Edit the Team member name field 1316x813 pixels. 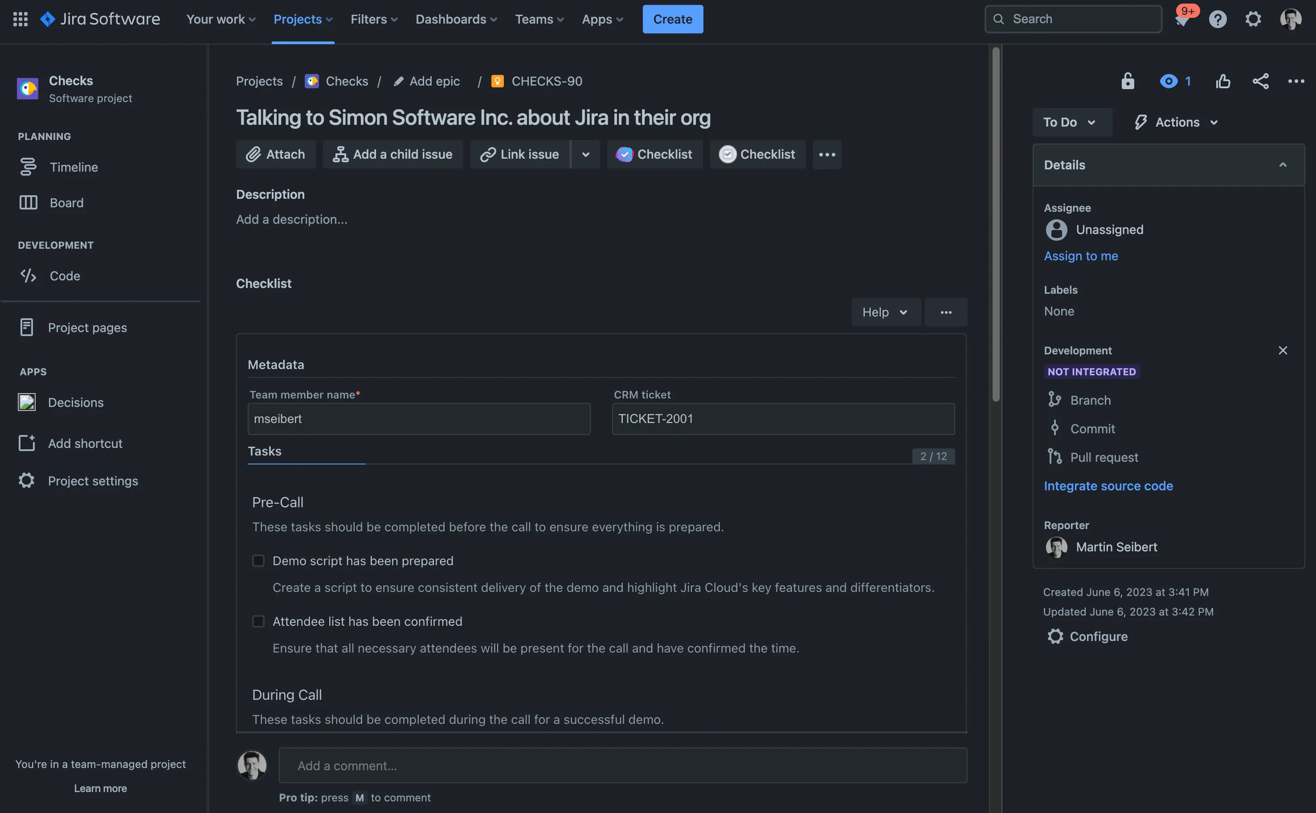tap(419, 419)
